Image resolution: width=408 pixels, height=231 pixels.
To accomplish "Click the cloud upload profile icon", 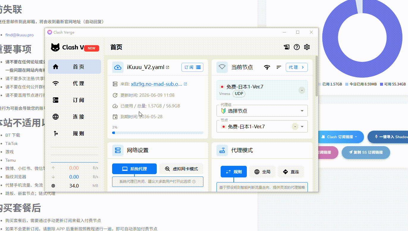I will 118,67.
